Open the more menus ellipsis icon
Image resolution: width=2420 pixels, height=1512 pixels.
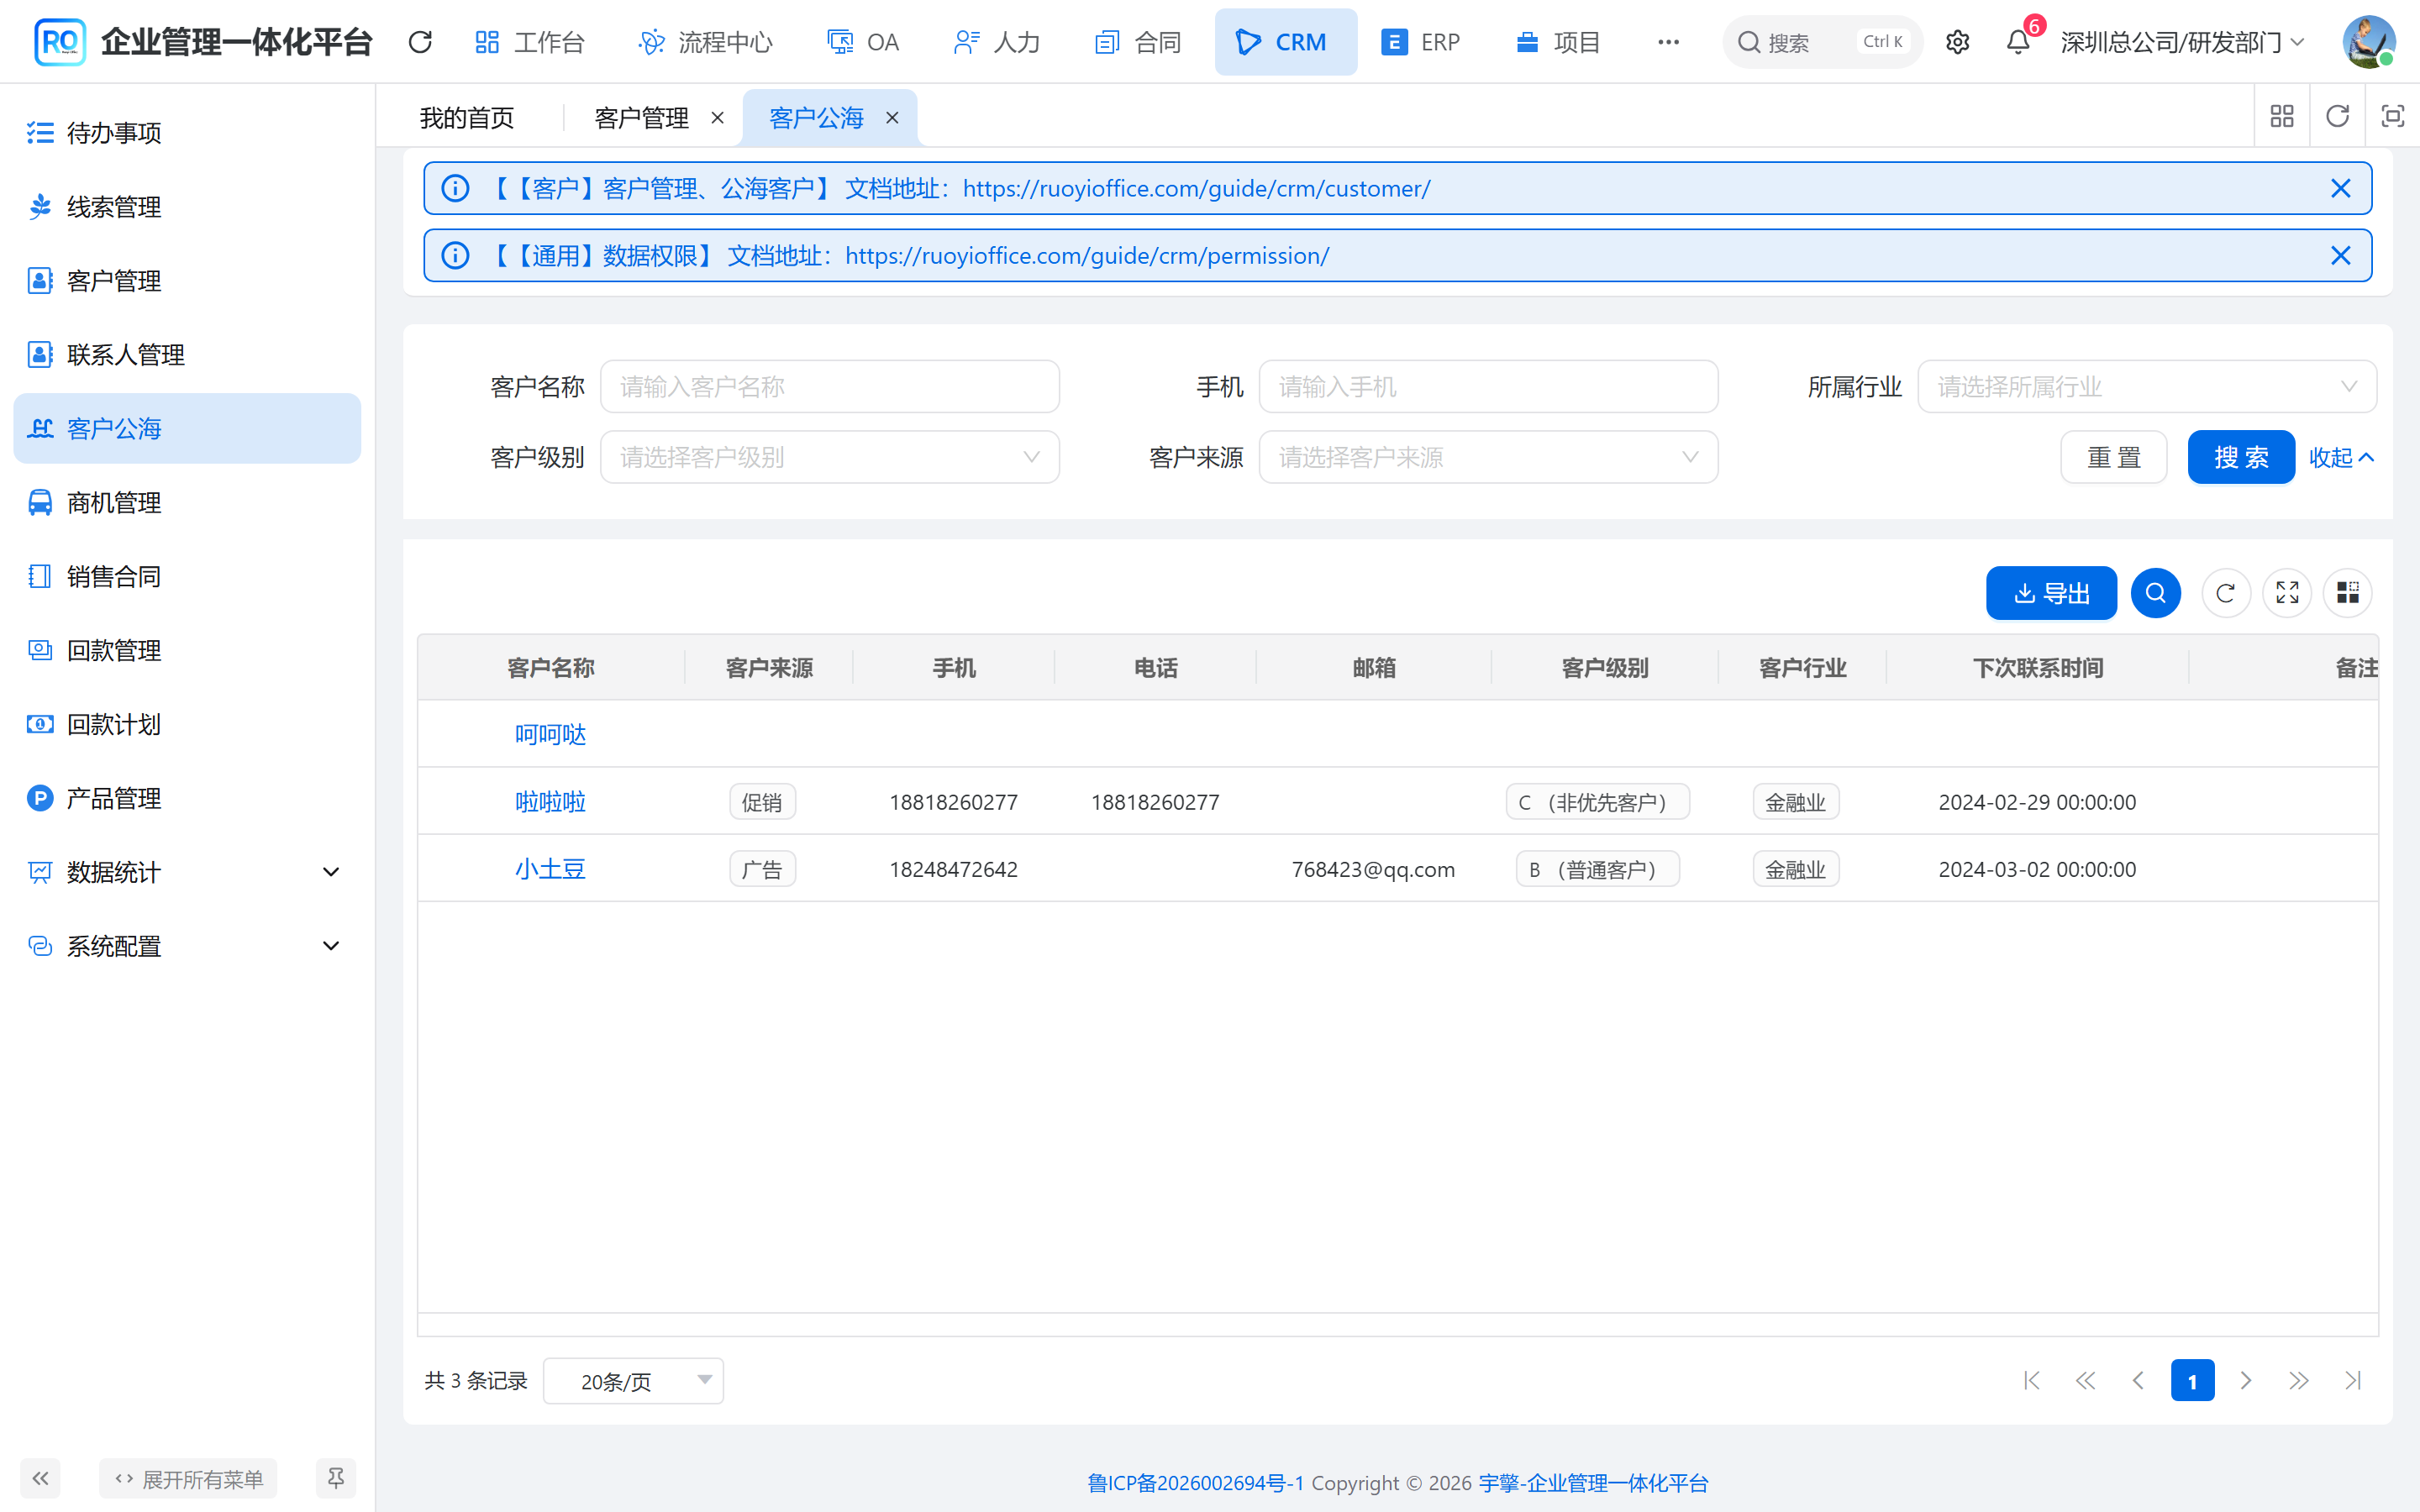pyautogui.click(x=1668, y=42)
